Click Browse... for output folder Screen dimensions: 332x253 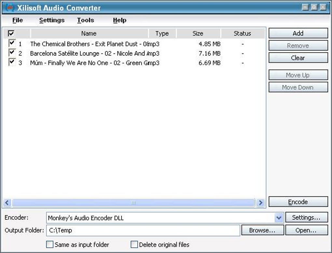[x=263, y=230]
